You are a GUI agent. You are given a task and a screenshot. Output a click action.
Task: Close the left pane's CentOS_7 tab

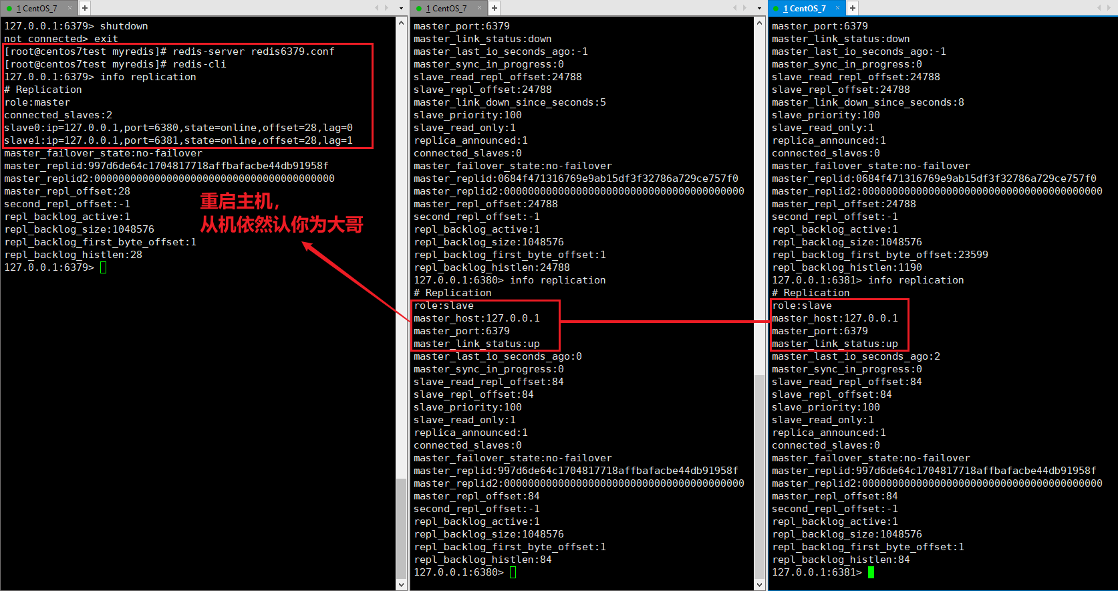[x=69, y=8]
